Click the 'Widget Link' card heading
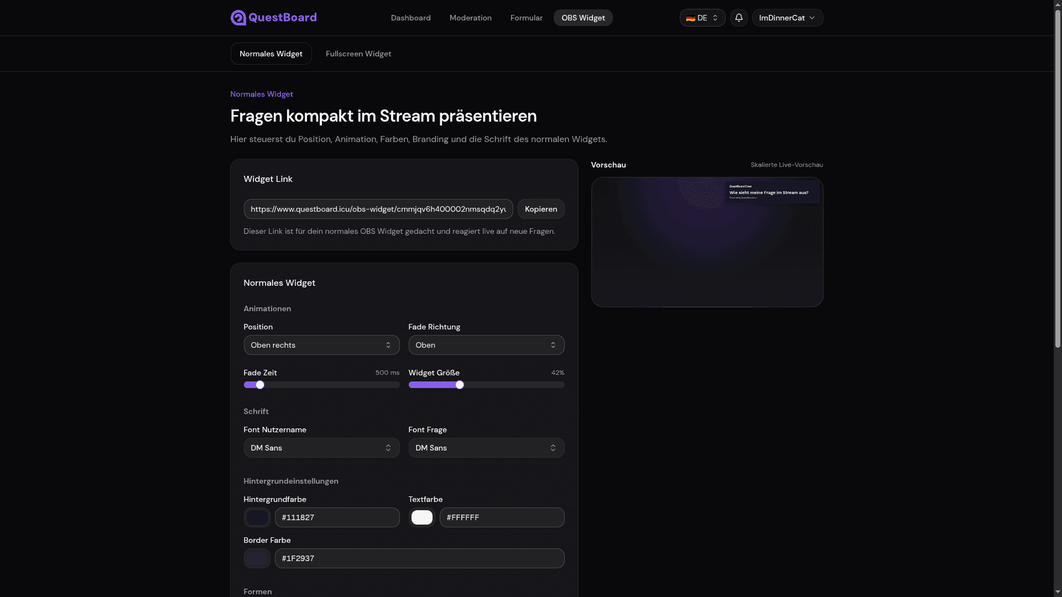Image resolution: width=1062 pixels, height=597 pixels. [268, 179]
